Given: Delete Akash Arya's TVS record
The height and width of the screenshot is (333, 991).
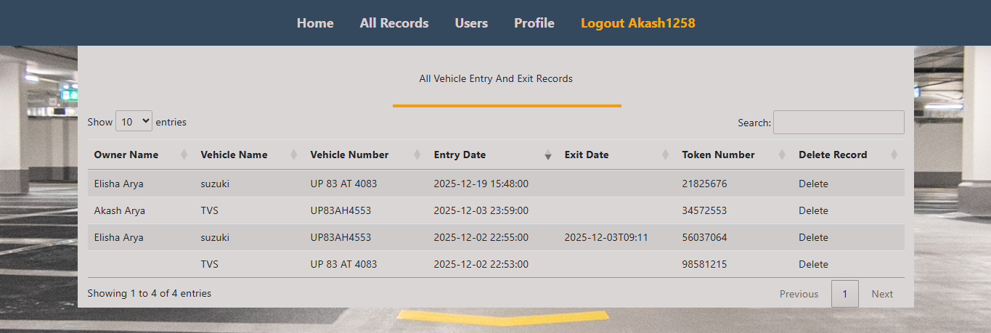Looking at the screenshot, I should click(x=813, y=210).
